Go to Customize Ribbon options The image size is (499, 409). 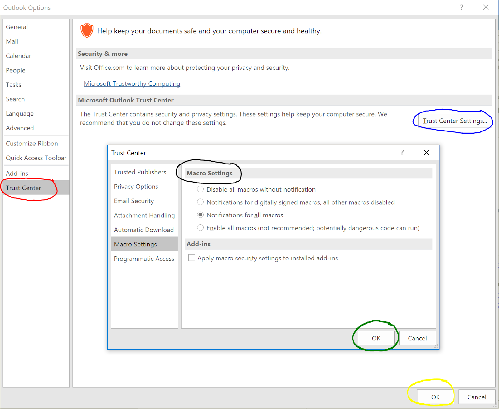(36, 143)
